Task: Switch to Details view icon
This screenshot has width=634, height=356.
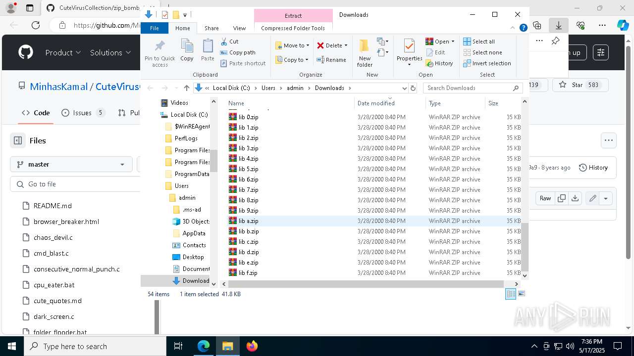Action: click(x=511, y=294)
